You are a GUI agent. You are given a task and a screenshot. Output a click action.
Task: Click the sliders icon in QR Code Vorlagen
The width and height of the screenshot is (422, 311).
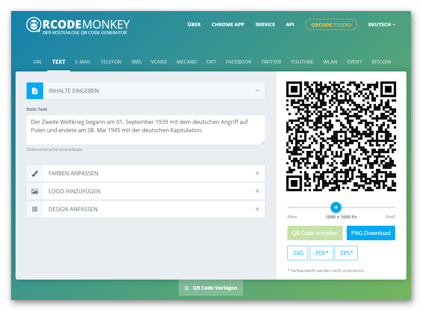[186, 288]
